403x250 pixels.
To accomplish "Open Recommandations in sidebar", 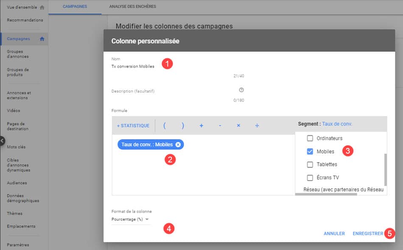I will [25, 20].
